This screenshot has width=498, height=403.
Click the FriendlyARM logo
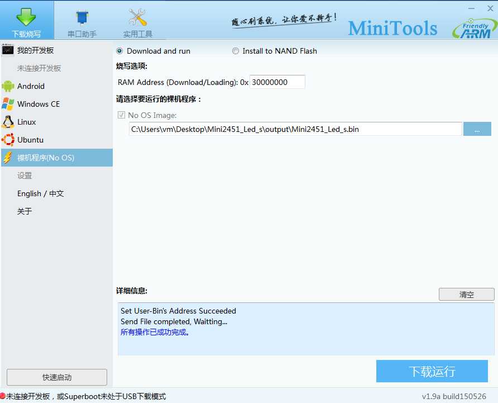475,29
